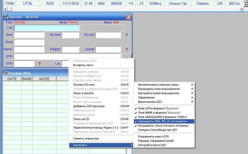Click the '...' button next to QTH field
248x154 pixels.
click(x=126, y=57)
